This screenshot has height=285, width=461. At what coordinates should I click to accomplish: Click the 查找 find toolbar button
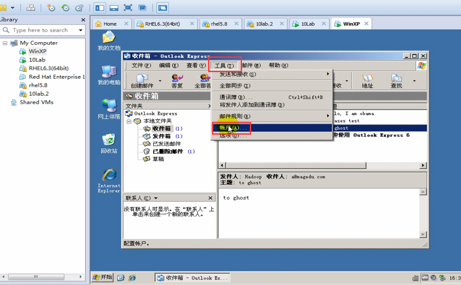click(396, 81)
